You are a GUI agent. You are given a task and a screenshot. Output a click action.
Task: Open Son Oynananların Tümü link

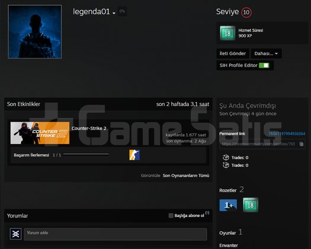[x=186, y=175]
